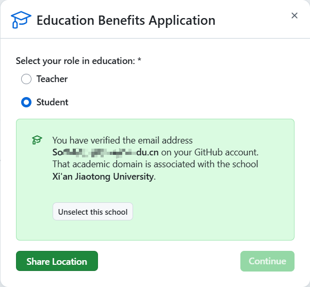This screenshot has height=287, width=310.
Task: Click the Xi'an Jiaotong University school name
Action: click(103, 176)
